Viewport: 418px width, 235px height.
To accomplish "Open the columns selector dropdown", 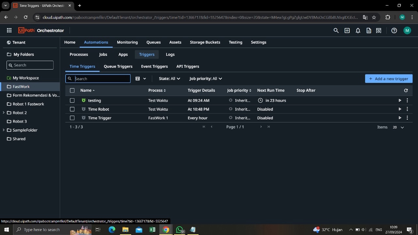I will 141,79.
